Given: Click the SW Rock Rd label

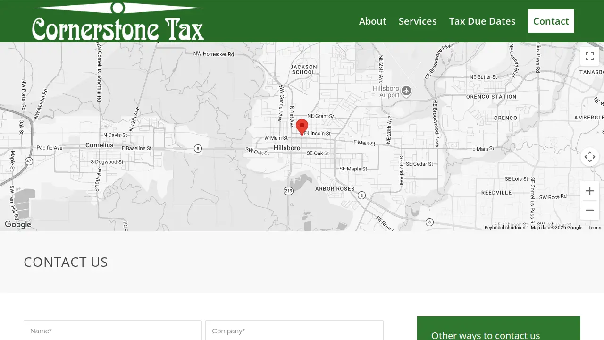Looking at the screenshot, I should pyautogui.click(x=553, y=197).
